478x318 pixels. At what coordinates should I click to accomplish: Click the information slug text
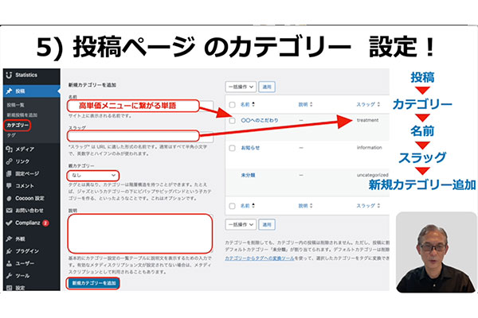click(369, 148)
